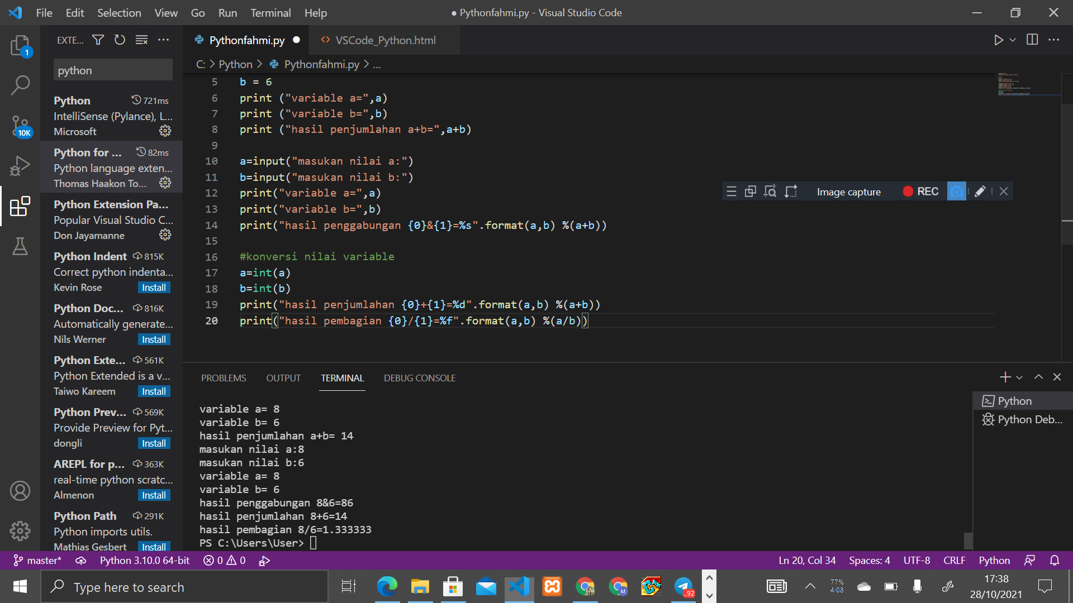This screenshot has width=1073, height=603.
Task: Select the pencil annotation tool in capture bar
Action: point(980,191)
